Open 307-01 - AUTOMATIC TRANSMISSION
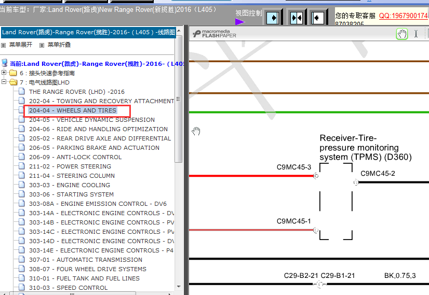Screen dimensions: 429x295 coord(86,260)
